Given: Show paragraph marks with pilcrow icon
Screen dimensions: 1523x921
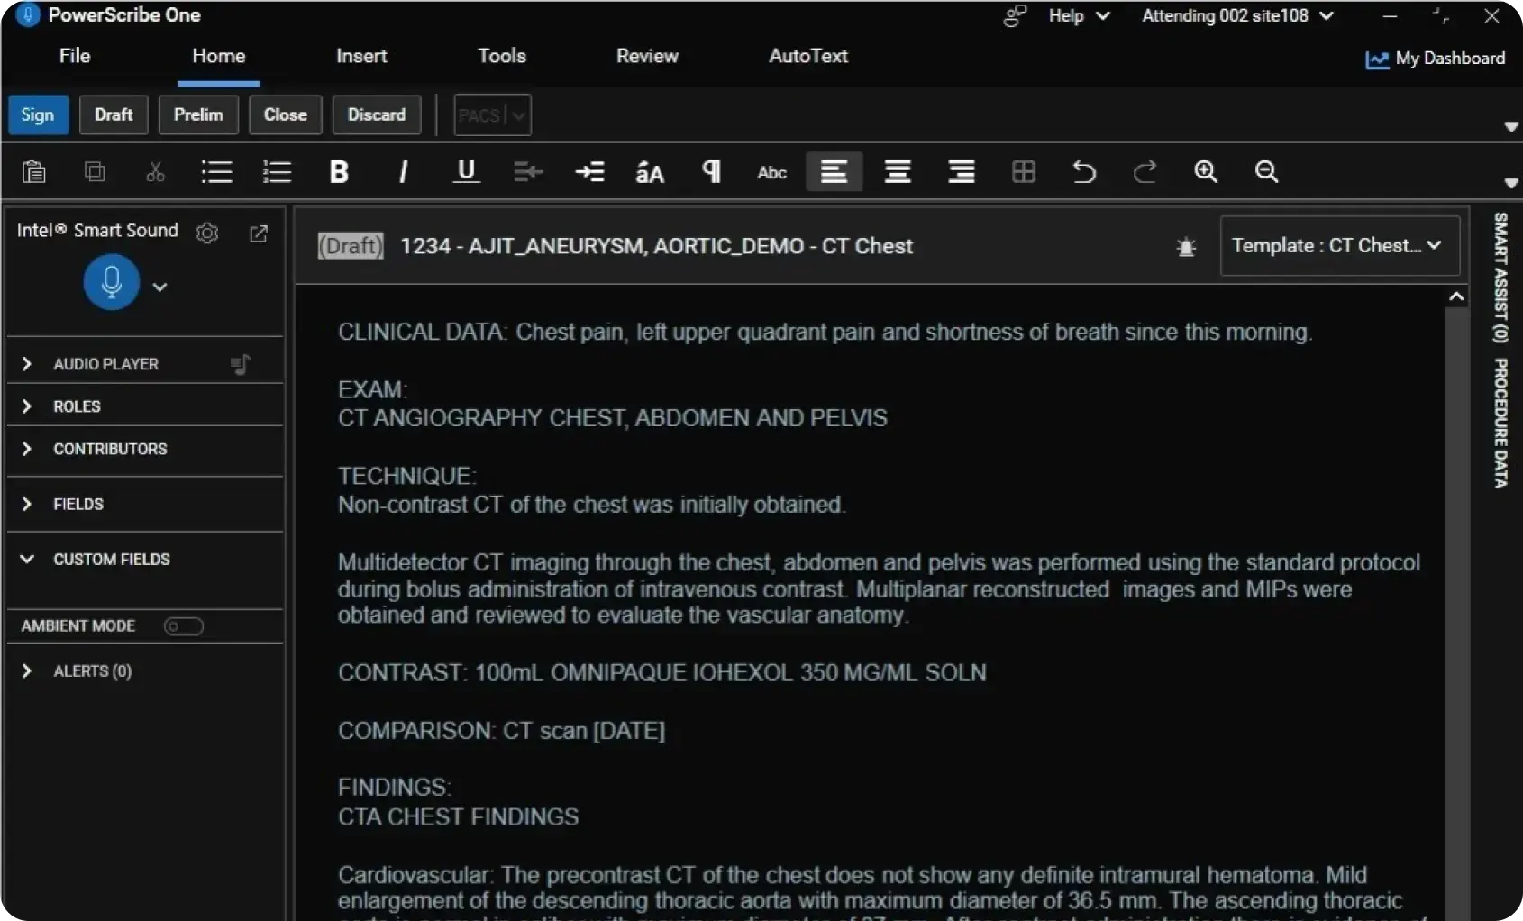Looking at the screenshot, I should tap(711, 171).
